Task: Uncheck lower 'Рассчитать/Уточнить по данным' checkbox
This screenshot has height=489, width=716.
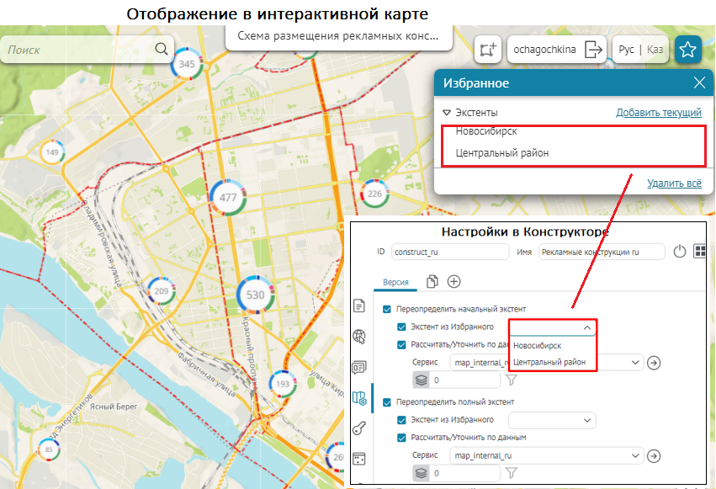Action: click(x=401, y=437)
